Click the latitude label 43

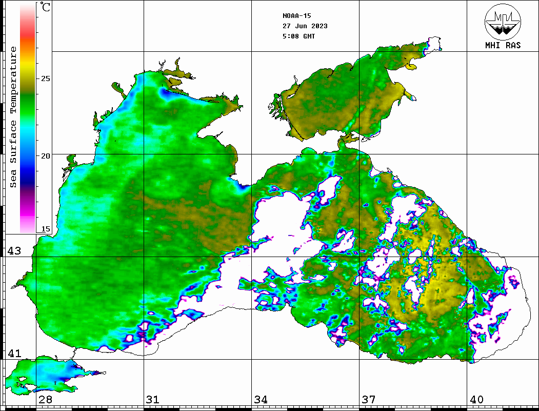pyautogui.click(x=14, y=251)
